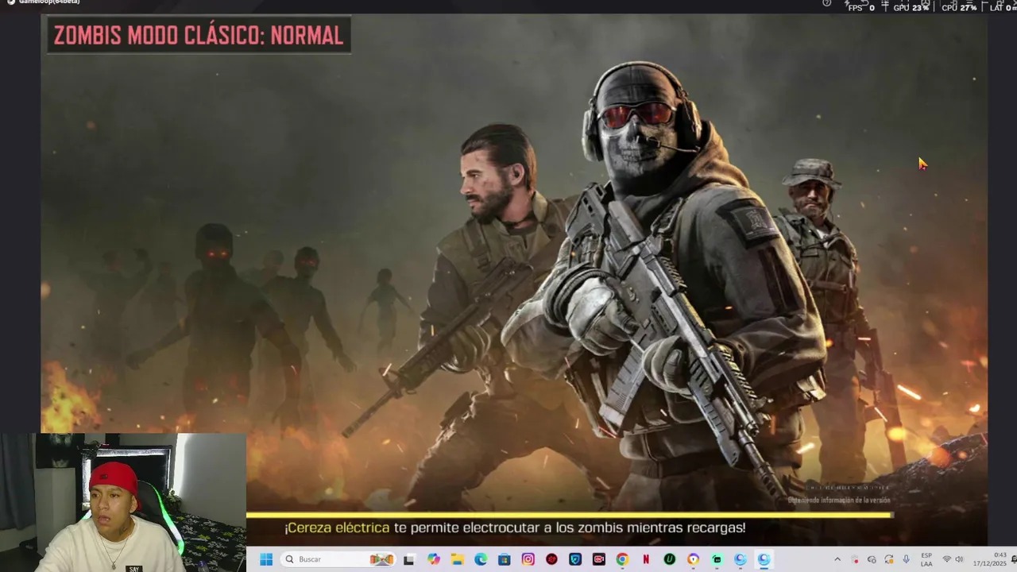
Task: Click the Gameloop window title text
Action: click(x=48, y=2)
